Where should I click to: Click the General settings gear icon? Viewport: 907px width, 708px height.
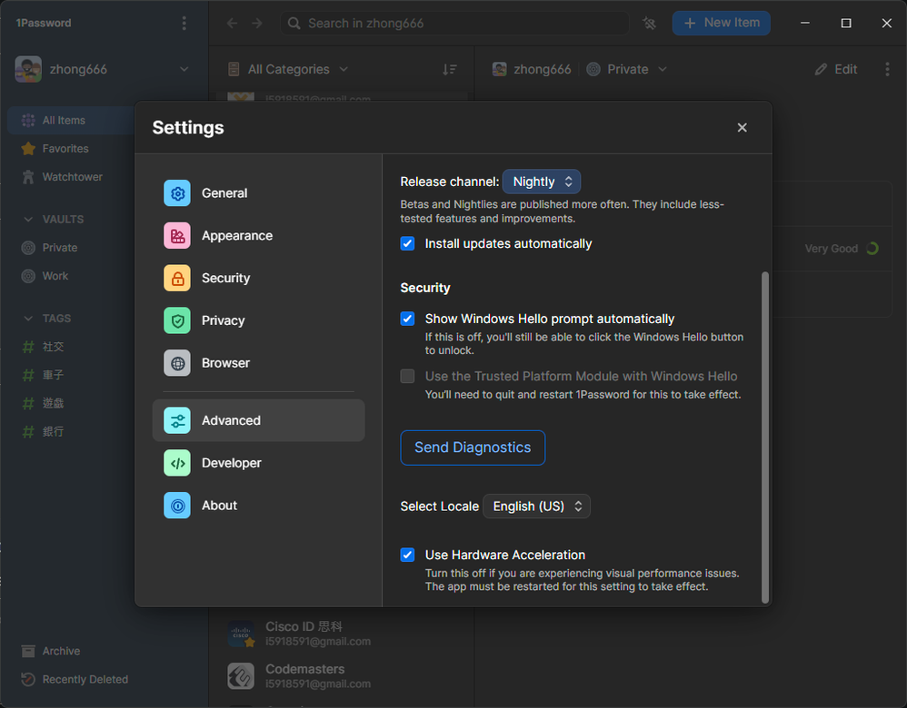177,193
